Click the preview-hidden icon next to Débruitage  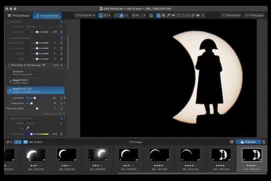tap(44, 65)
